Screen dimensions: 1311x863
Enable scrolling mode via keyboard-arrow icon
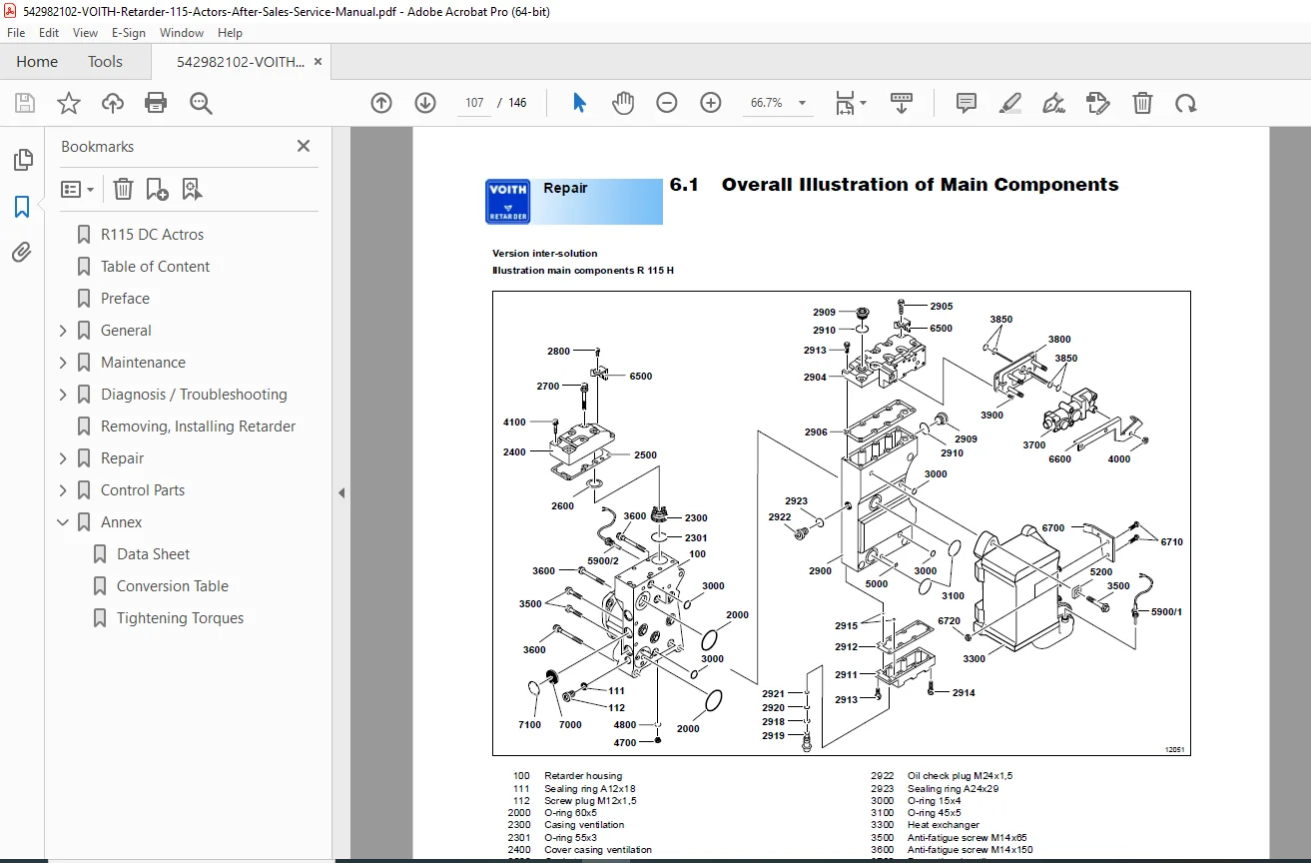click(x=902, y=103)
